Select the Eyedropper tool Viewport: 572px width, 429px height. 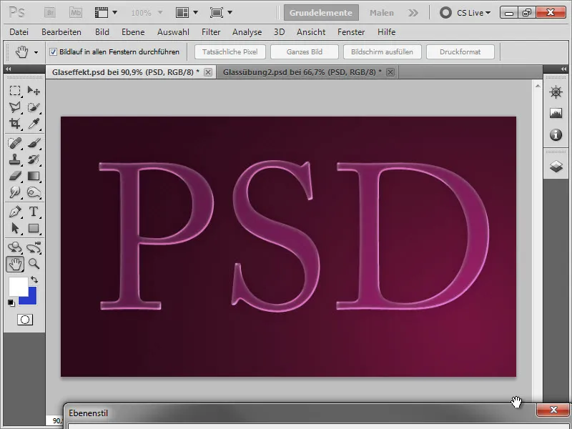(34, 123)
